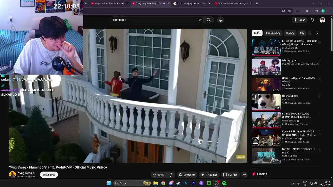Open Chrome three-dot menu
The width and height of the screenshot is (333, 187).
329,11
